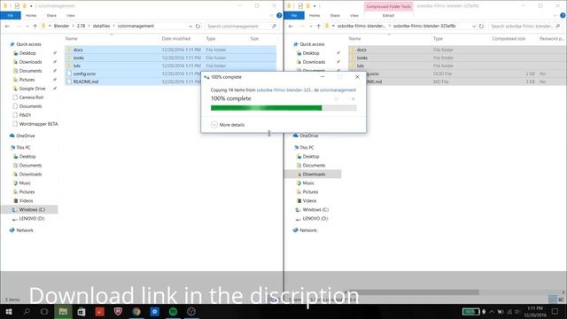Open Quick access in left navigation pane
Screen dimensions: 567x319
(28, 44)
